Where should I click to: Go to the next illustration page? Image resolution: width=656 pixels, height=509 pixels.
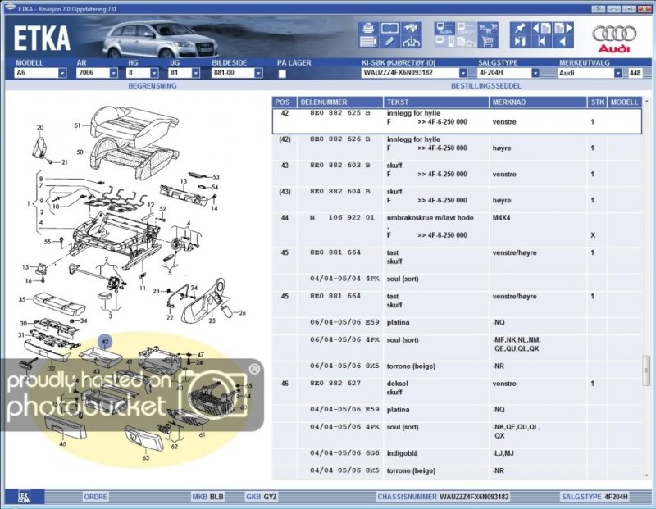[563, 27]
